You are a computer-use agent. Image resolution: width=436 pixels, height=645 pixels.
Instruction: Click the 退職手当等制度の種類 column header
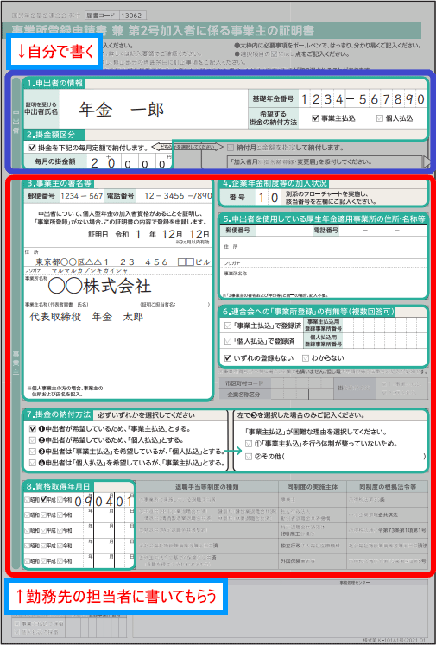(x=207, y=487)
